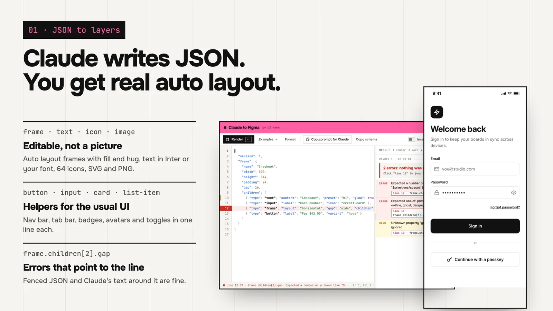Viewport: 553px width, 311px height.
Task: Click the Forgot password? link
Action: [x=505, y=207]
